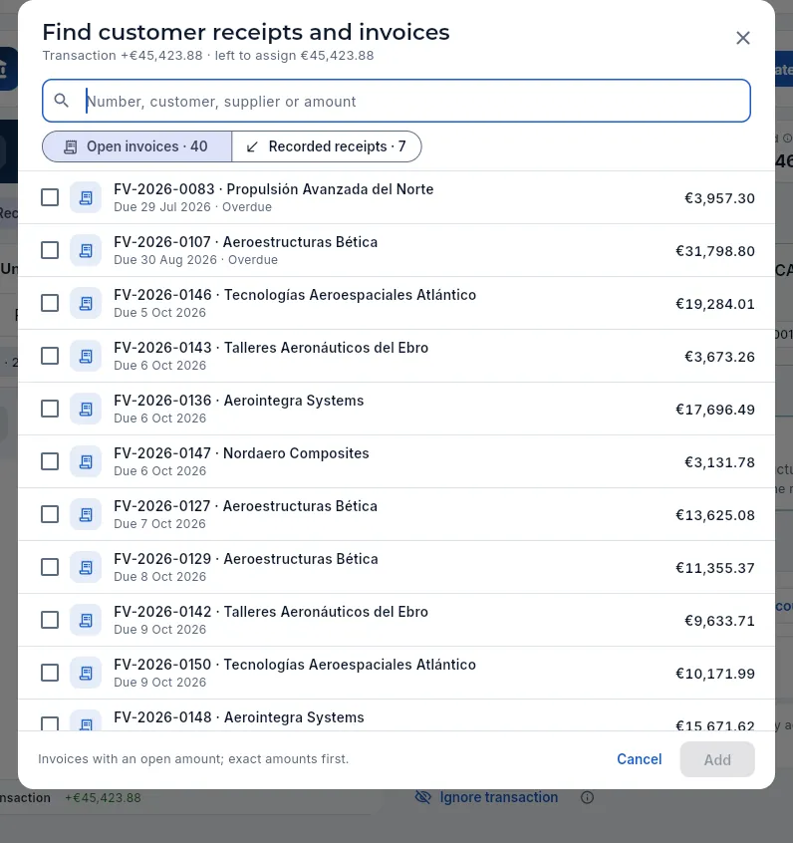Click the Due 5 Oct 2026 label
The image size is (793, 843).
(159, 312)
